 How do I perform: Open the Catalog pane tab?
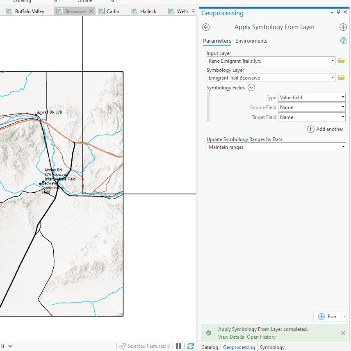coord(210,347)
